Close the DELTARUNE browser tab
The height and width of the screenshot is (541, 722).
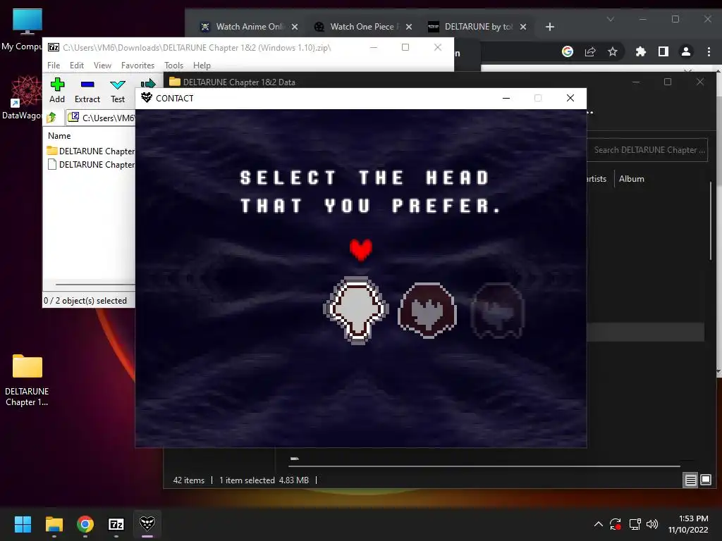(x=522, y=27)
